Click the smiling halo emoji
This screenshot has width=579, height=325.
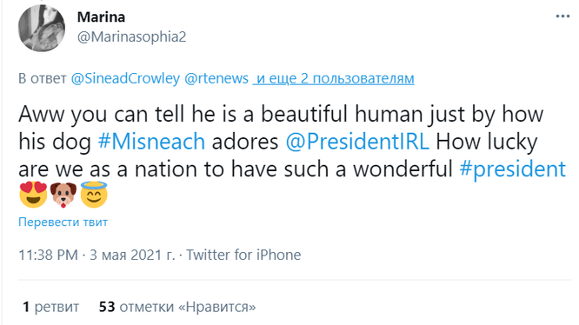pos(94,195)
